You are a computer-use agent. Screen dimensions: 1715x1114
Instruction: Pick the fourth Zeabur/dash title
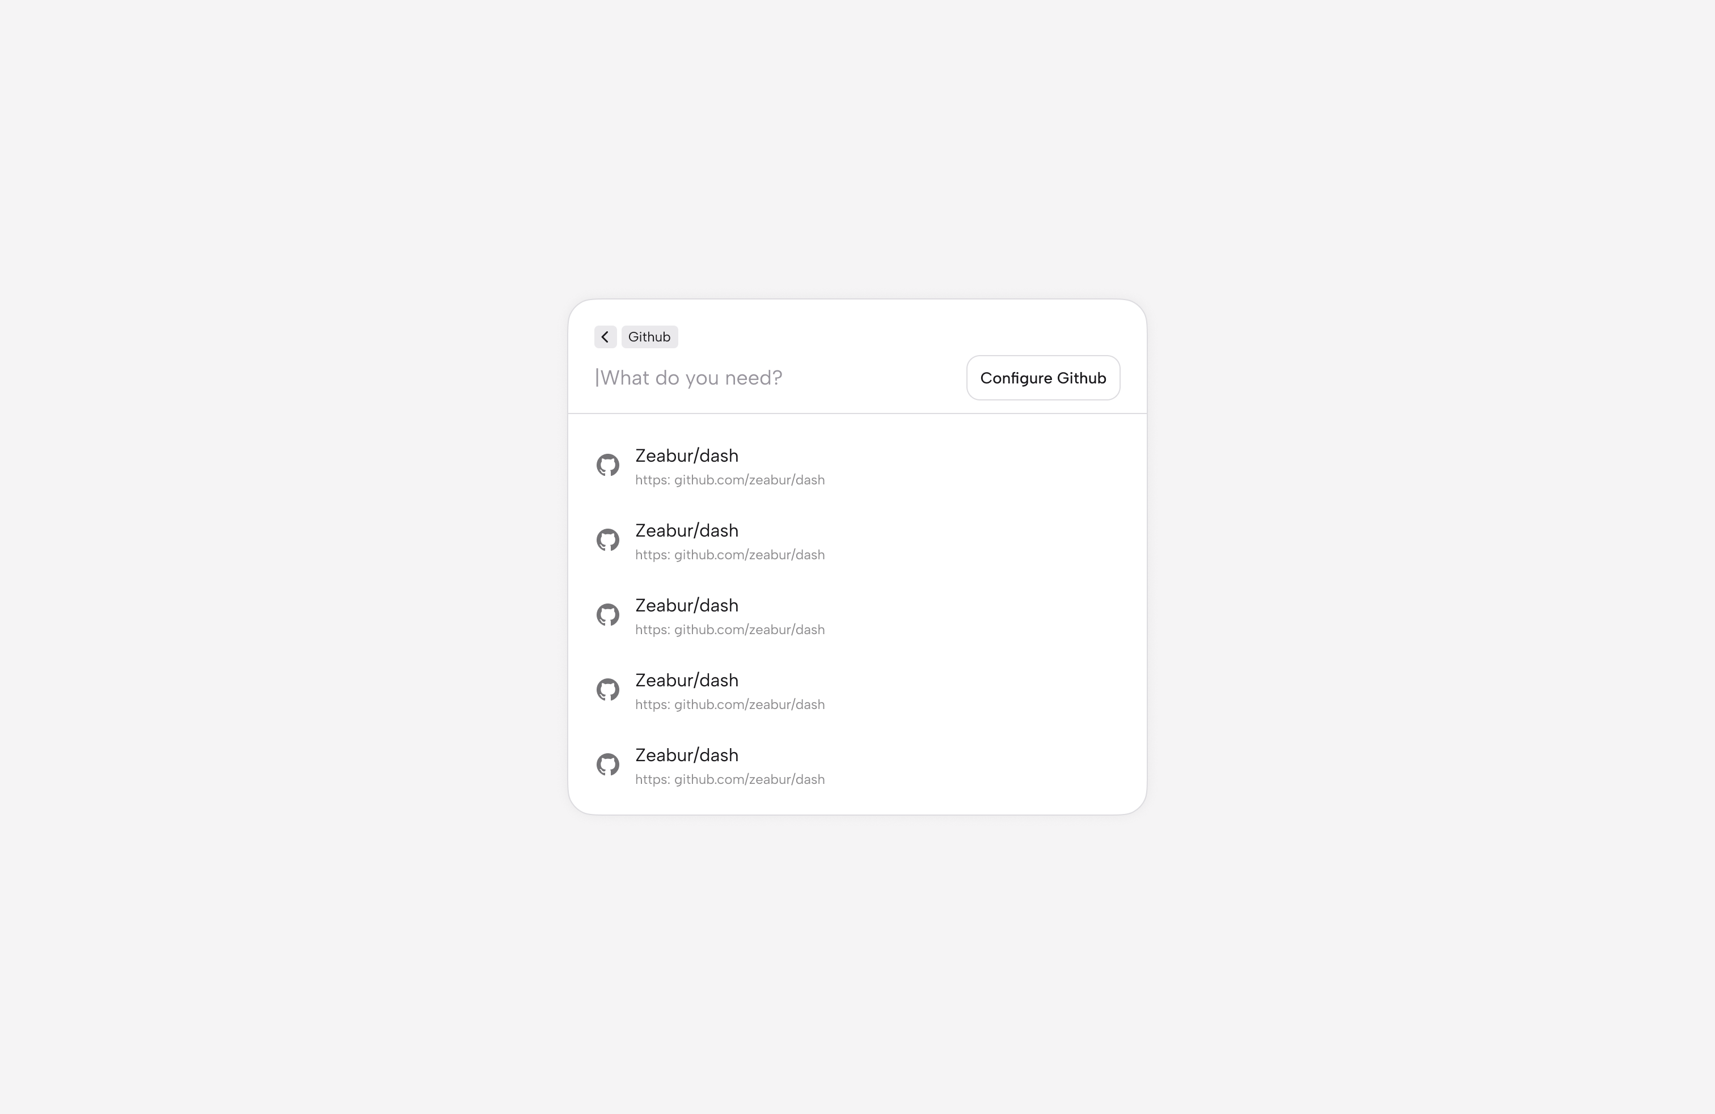click(x=687, y=681)
